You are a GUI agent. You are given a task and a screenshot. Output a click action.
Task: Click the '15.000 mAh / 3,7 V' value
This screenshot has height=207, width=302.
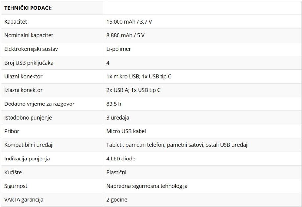[129, 22]
